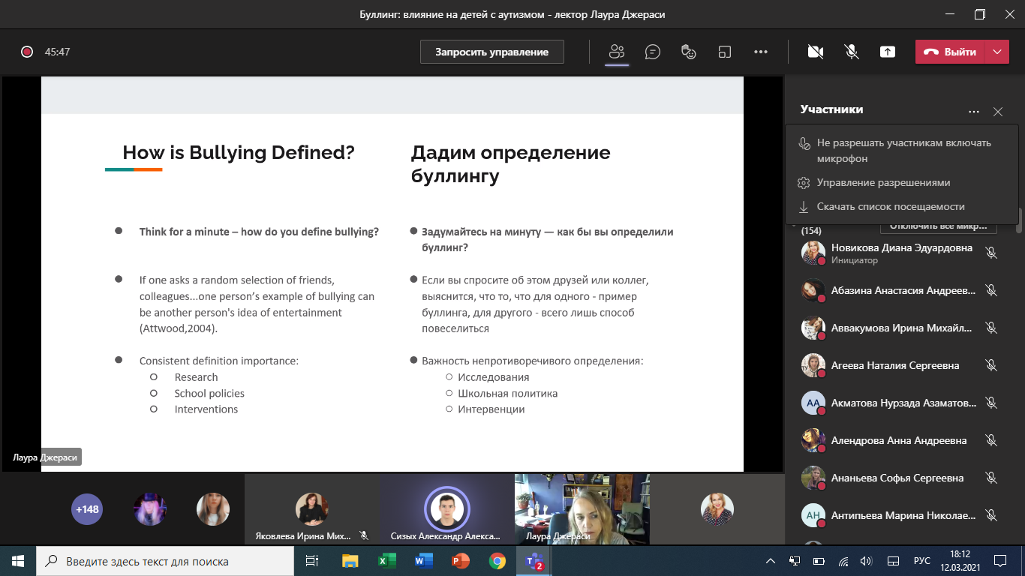Open the reactions raise hand icon
This screenshot has height=576, width=1025.
pos(688,52)
